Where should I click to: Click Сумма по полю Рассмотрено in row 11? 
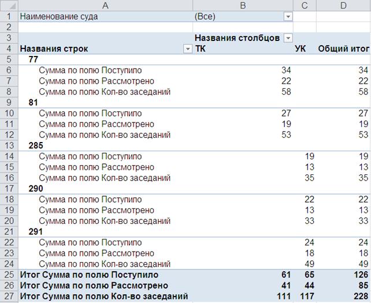[97, 124]
